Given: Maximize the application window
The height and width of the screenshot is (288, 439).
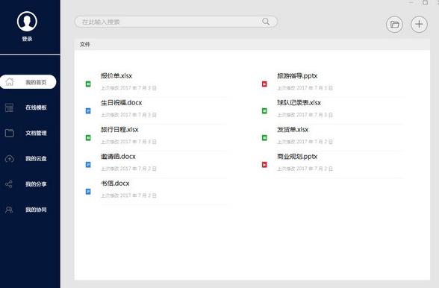Looking at the screenshot, I should pos(425,2).
